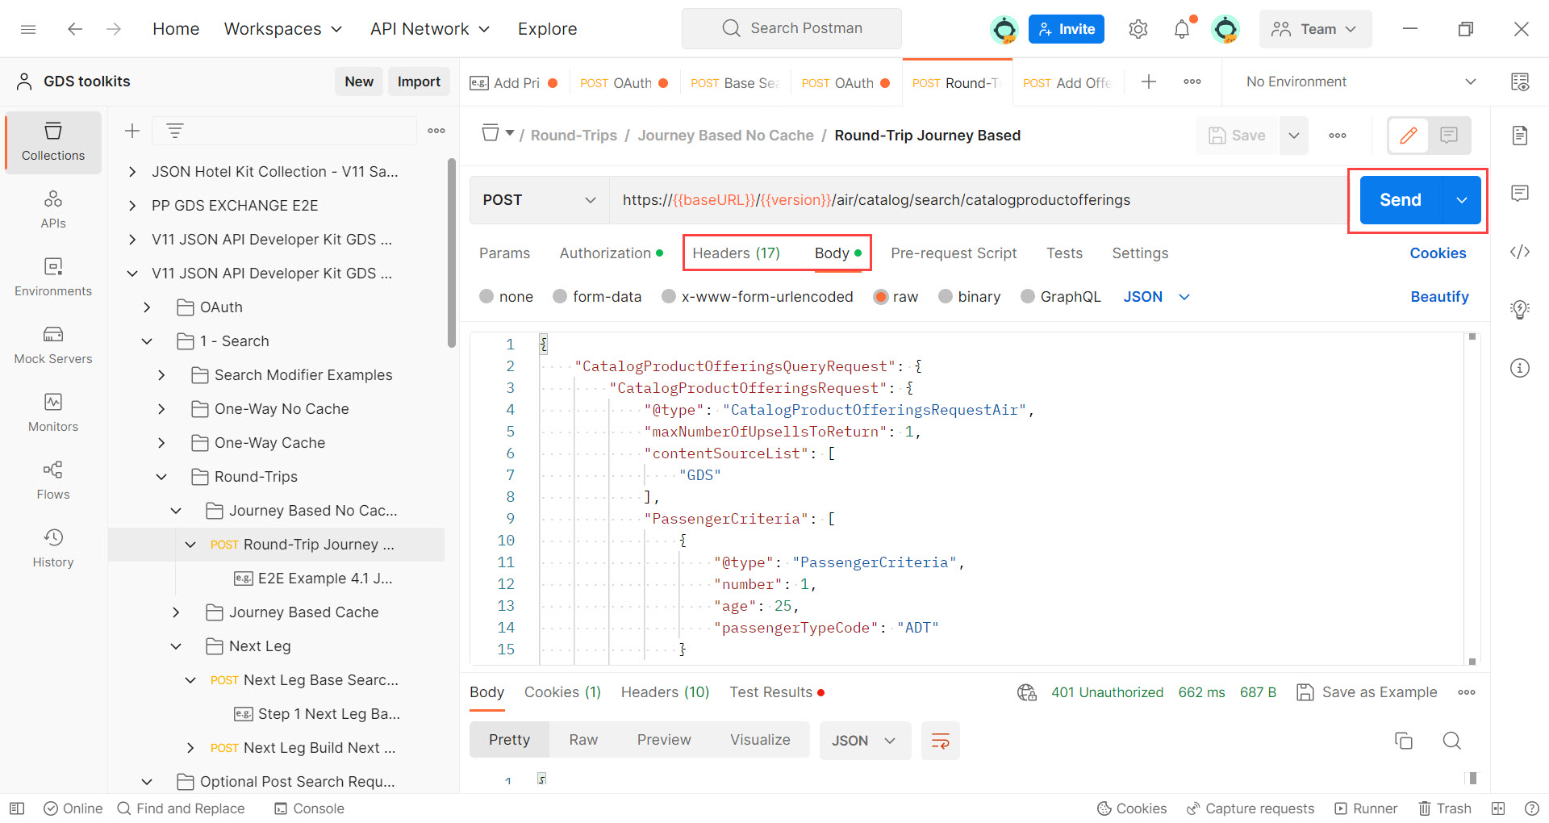Open the POST method dropdown
The image size is (1549, 823).
(539, 200)
